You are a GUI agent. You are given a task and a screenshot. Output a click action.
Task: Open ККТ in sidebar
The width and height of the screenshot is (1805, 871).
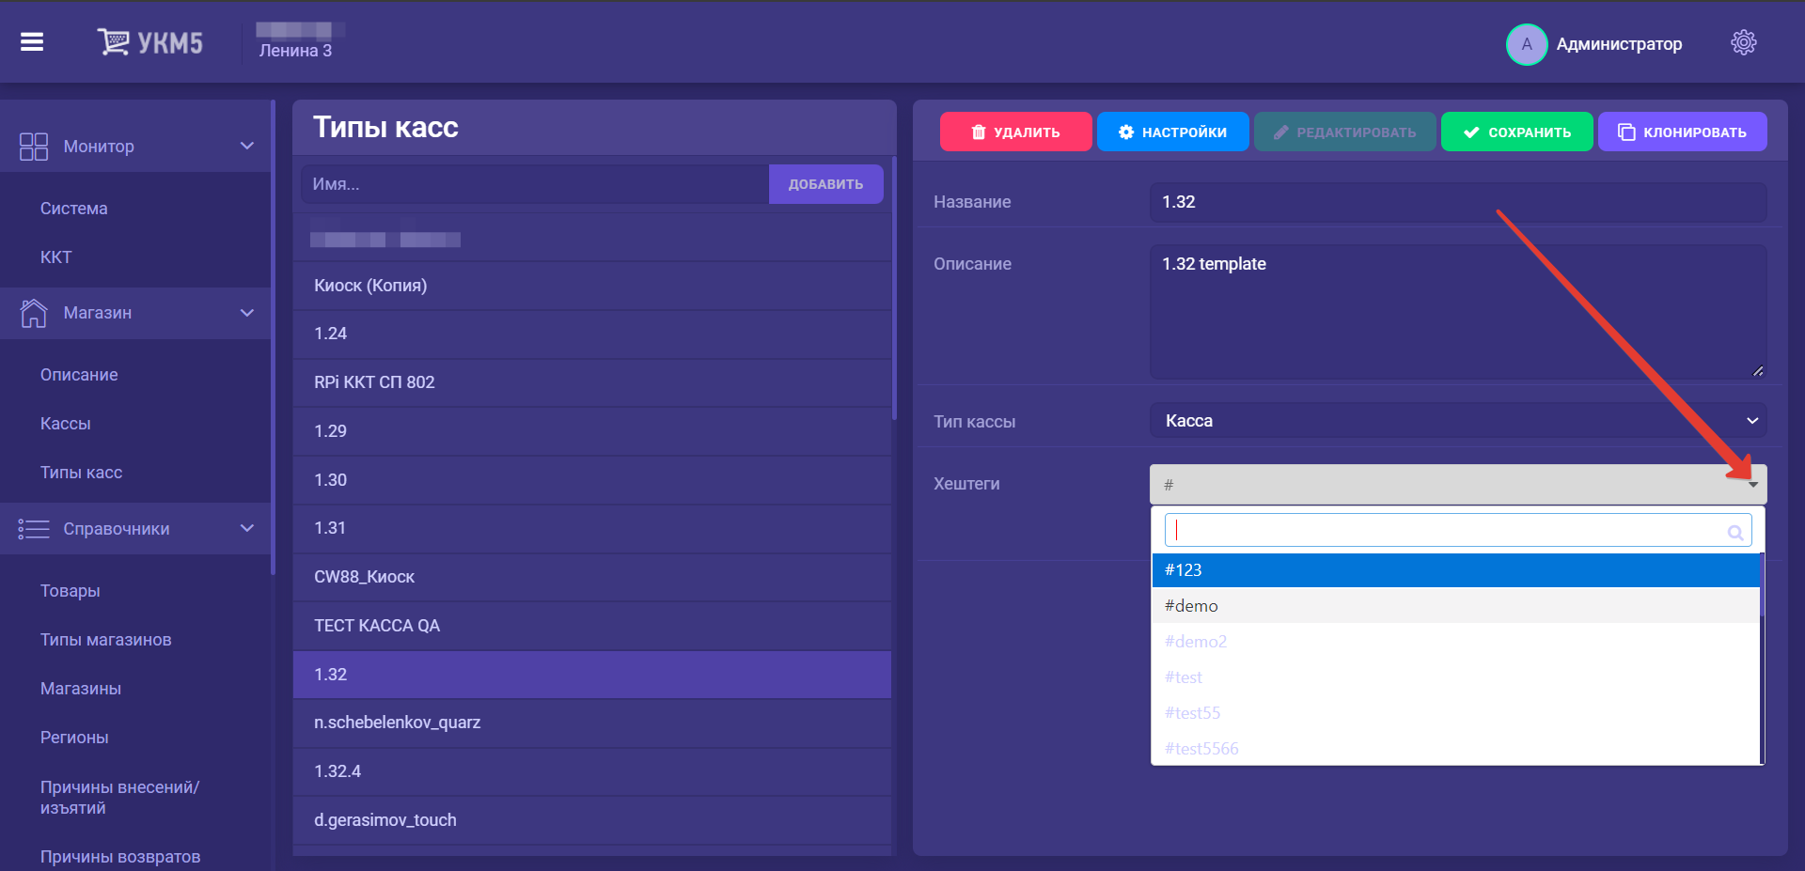[55, 257]
